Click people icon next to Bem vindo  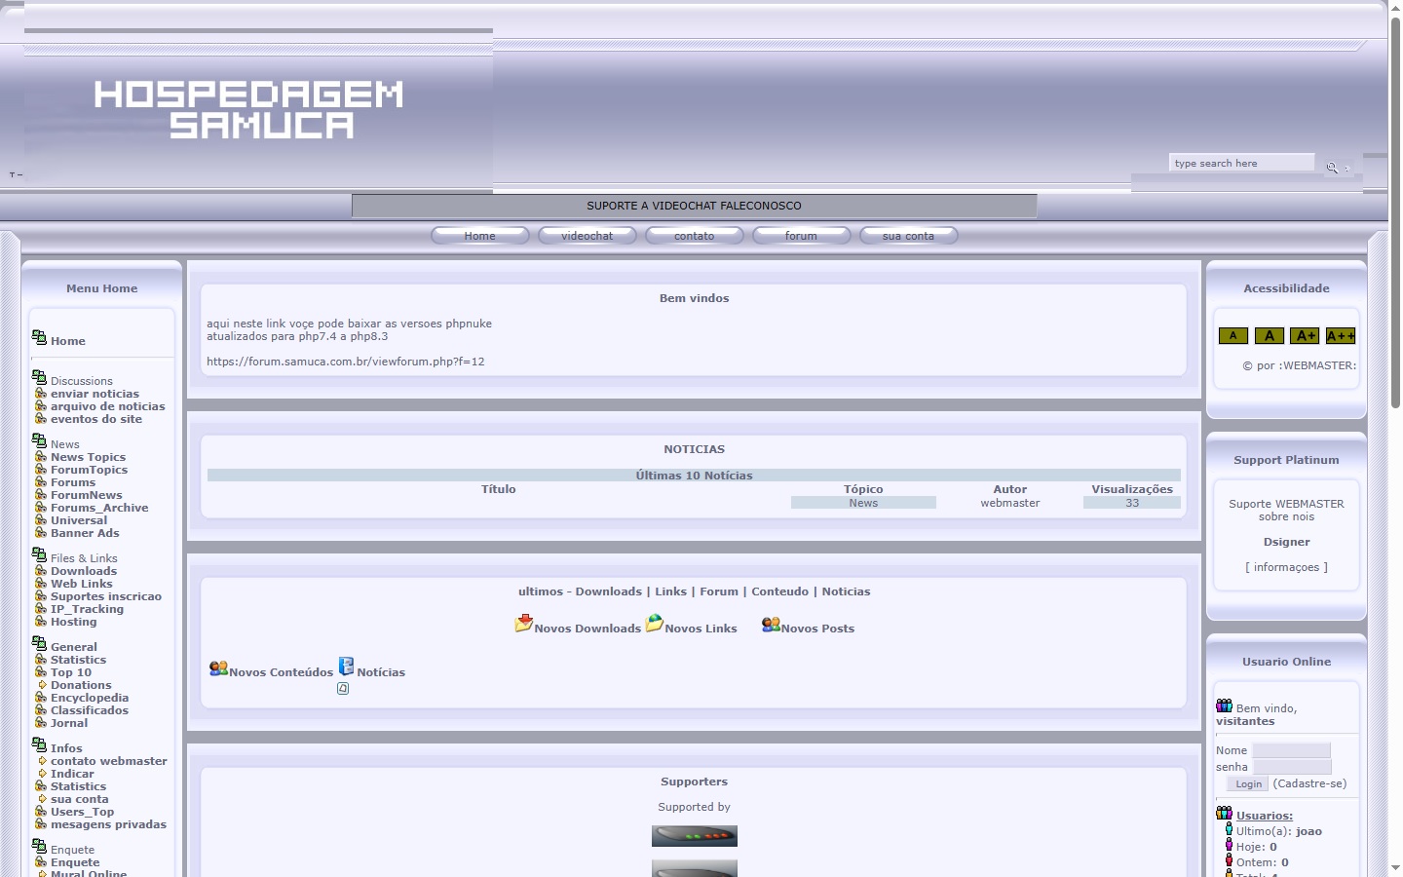click(x=1225, y=705)
